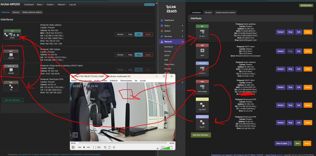Image resolution: width=316 pixels, height=156 pixels.
Task: Switch to Devices tab on ER605
Action: (x=208, y=12)
